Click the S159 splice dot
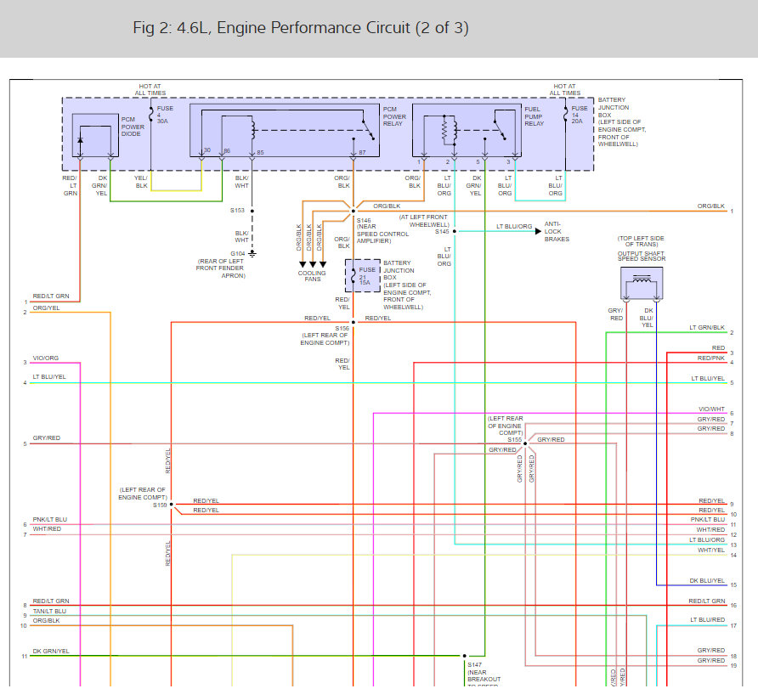Viewport: 758px width, 700px height. pyautogui.click(x=171, y=505)
